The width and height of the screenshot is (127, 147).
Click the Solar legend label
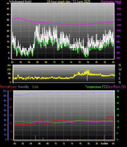[x=35, y=87]
